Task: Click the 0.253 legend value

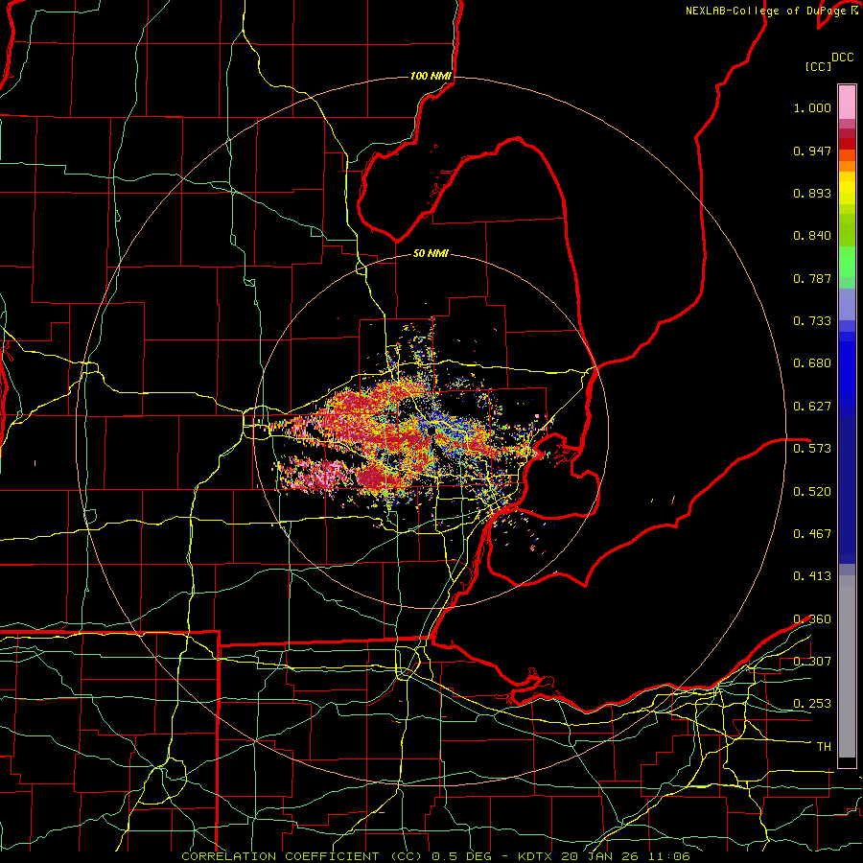Action: pyautogui.click(x=812, y=704)
